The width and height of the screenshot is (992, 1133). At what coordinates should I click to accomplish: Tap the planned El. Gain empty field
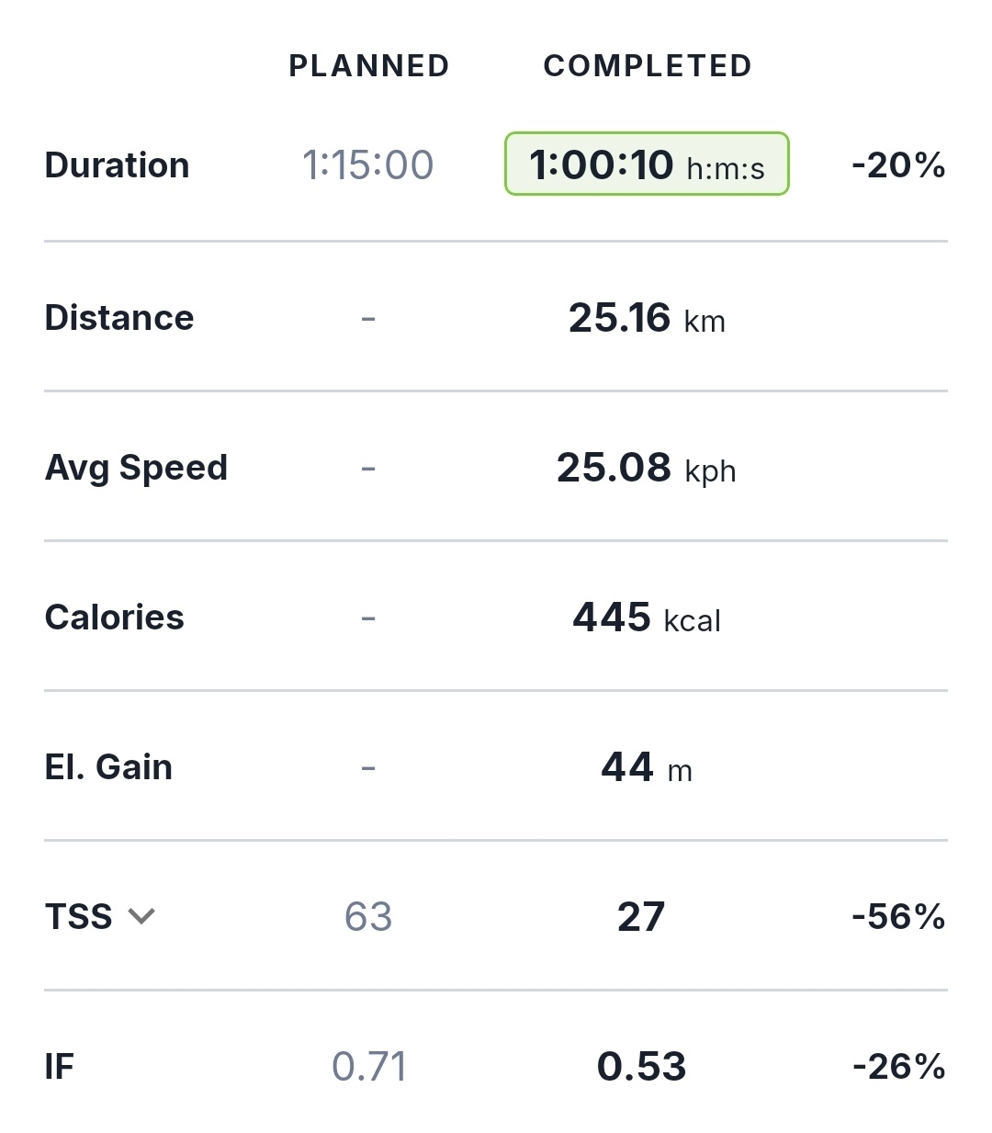(368, 768)
